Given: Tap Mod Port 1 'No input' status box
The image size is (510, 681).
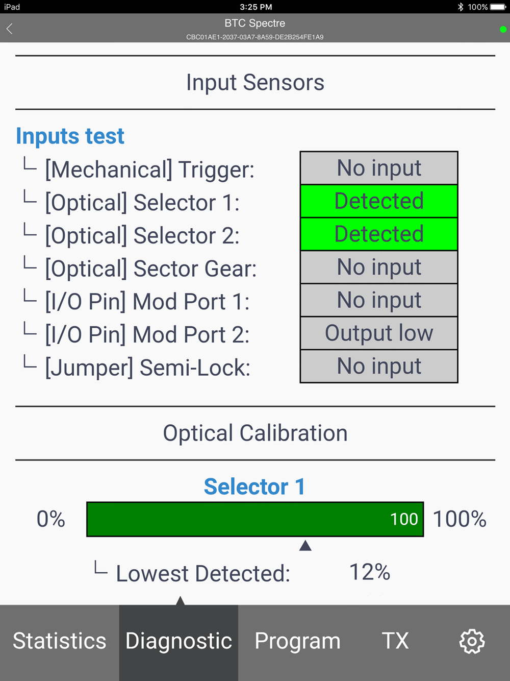Looking at the screenshot, I should pos(379,300).
